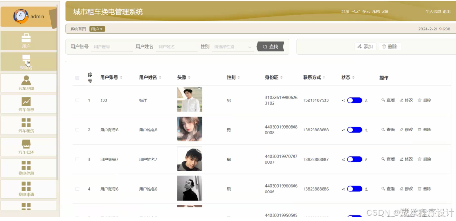Open the 汽车信息 chart icon item
This screenshot has width=456, height=221.
[x=28, y=104]
